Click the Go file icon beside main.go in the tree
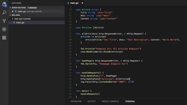This screenshot has height=105, width=187. 14,22
